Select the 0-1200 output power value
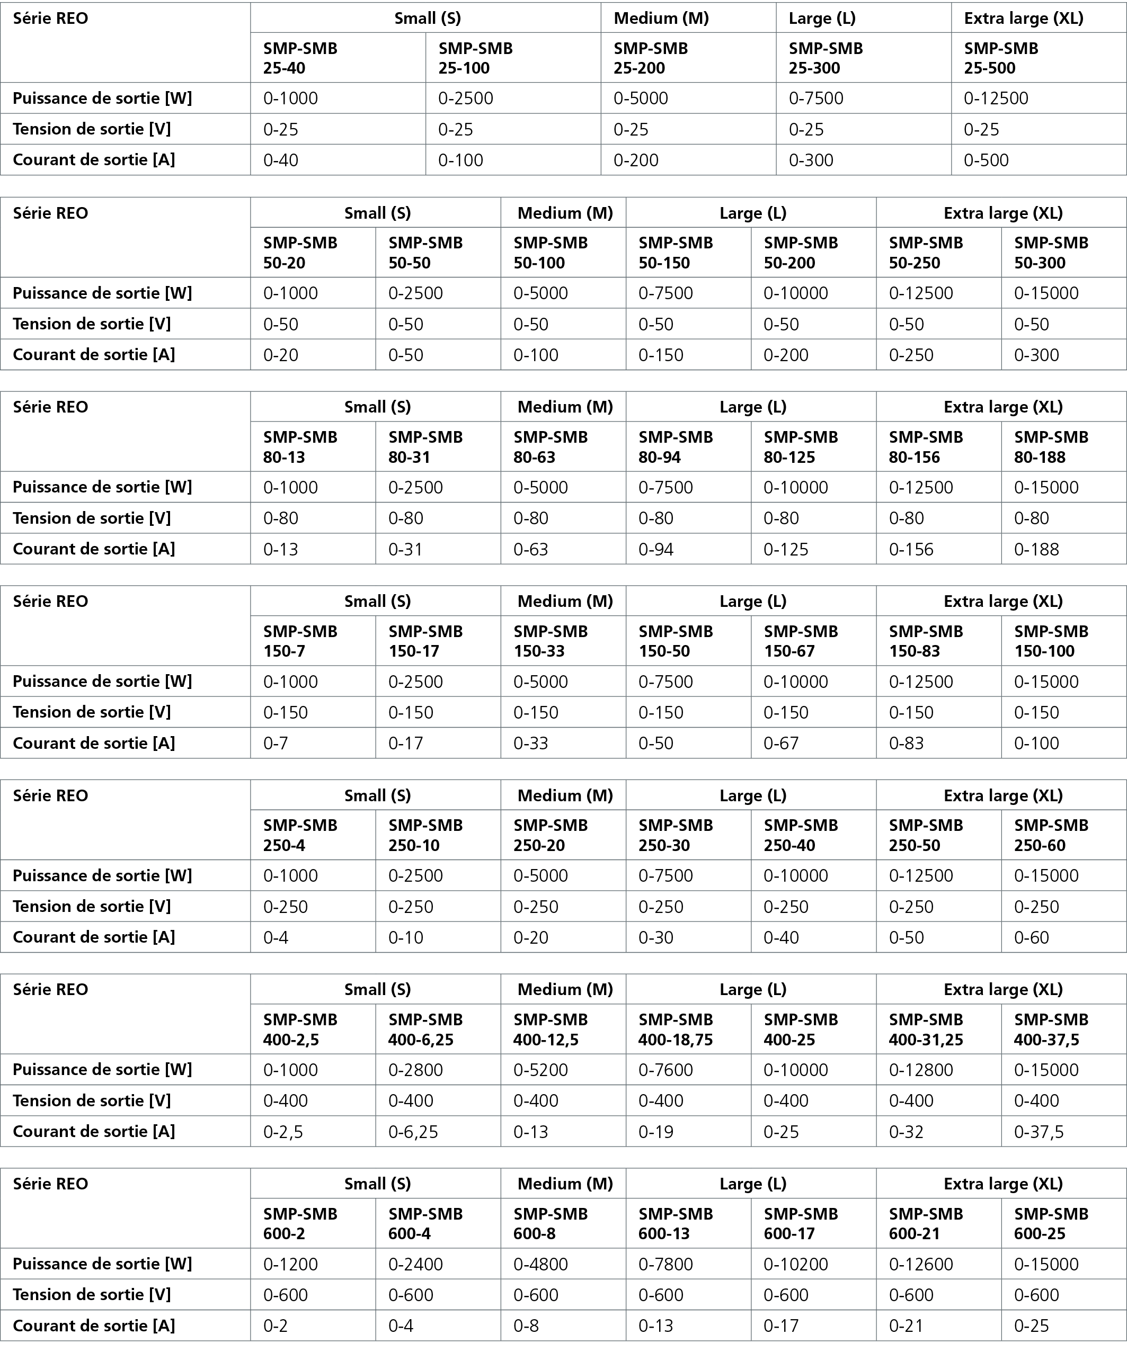 [290, 1264]
